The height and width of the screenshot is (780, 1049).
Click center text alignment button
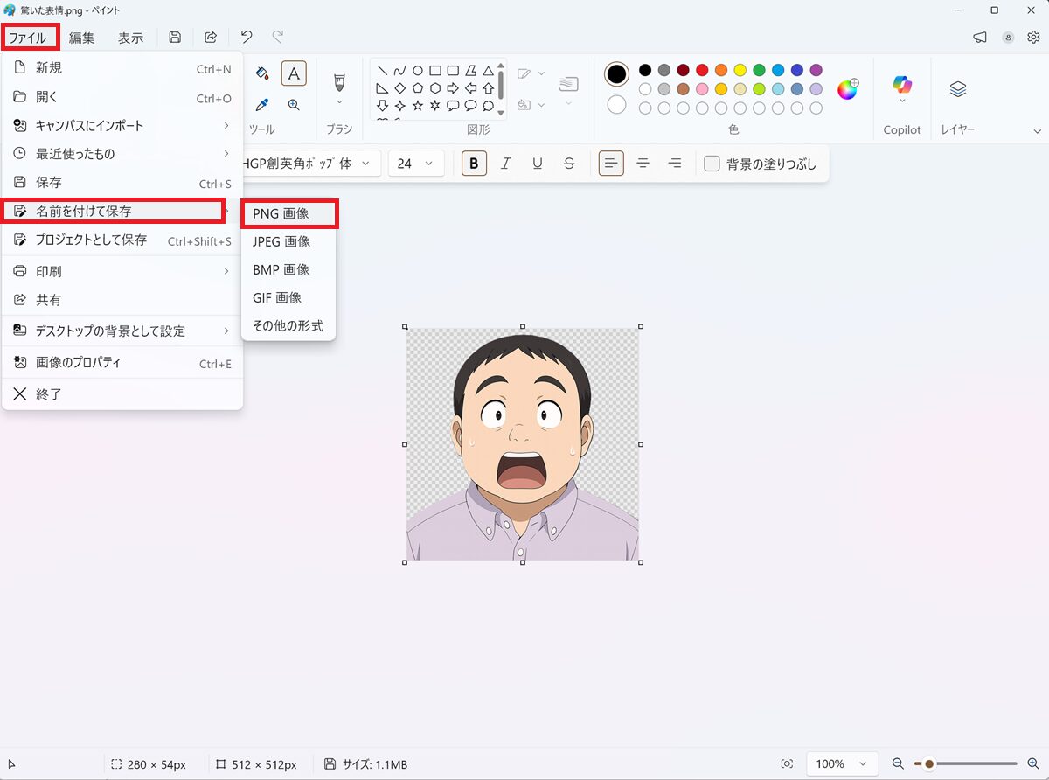[643, 164]
